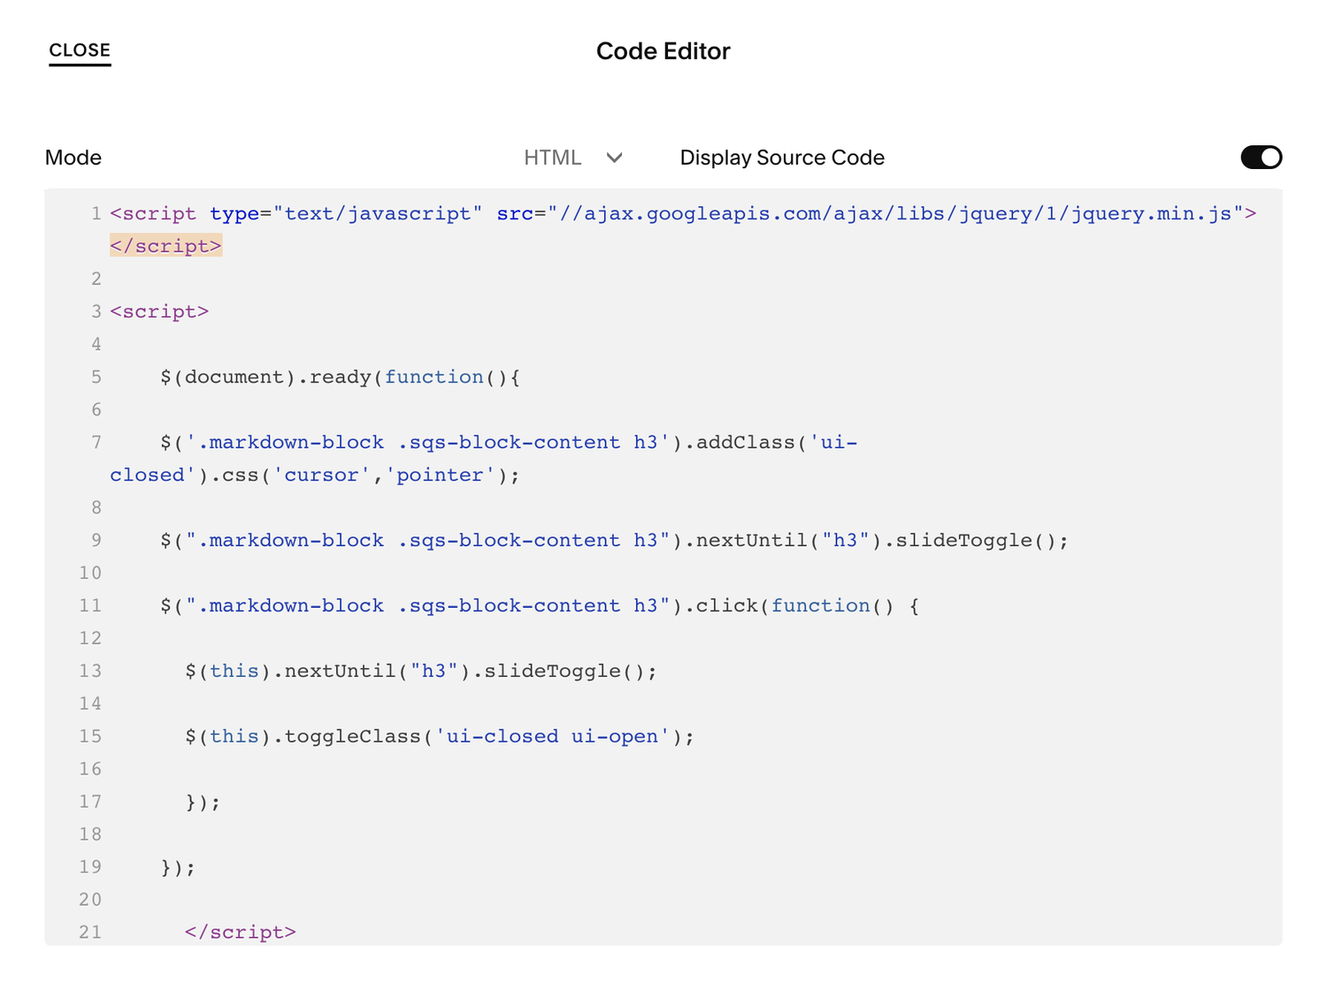
Task: Place cursor on the document ready function
Action: click(x=336, y=376)
